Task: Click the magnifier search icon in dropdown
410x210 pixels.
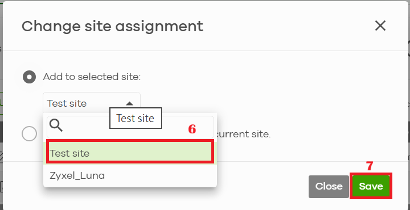Action: pos(56,126)
